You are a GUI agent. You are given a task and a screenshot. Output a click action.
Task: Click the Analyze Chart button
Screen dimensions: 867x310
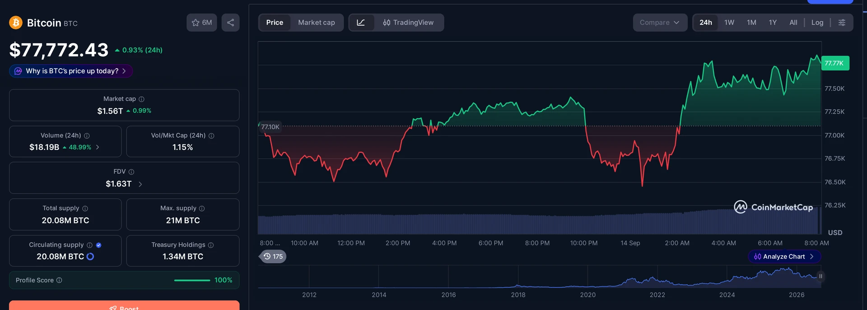tap(784, 256)
